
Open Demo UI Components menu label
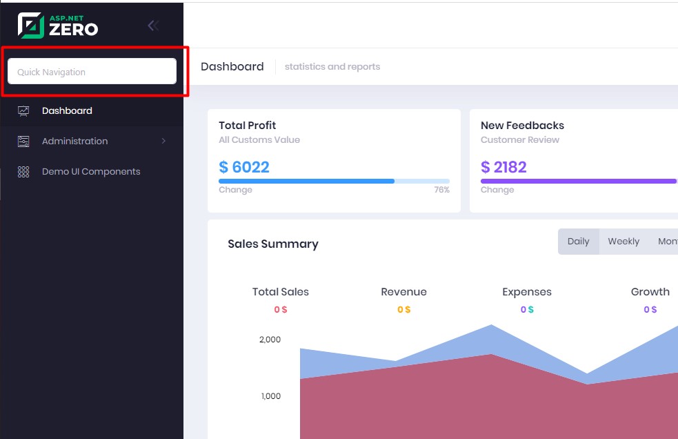pyautogui.click(x=91, y=172)
